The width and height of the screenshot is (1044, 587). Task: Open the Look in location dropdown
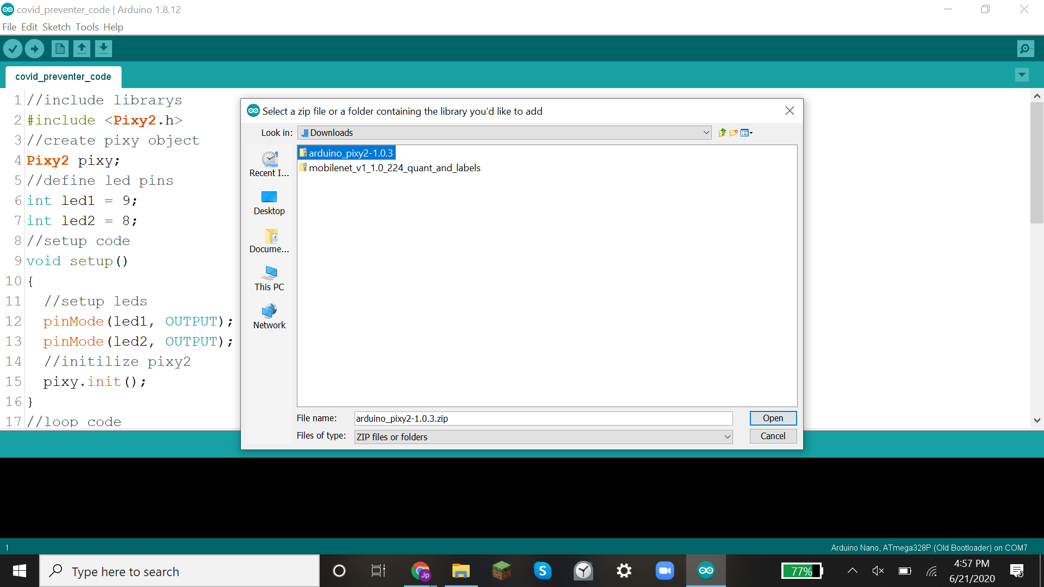(x=706, y=133)
